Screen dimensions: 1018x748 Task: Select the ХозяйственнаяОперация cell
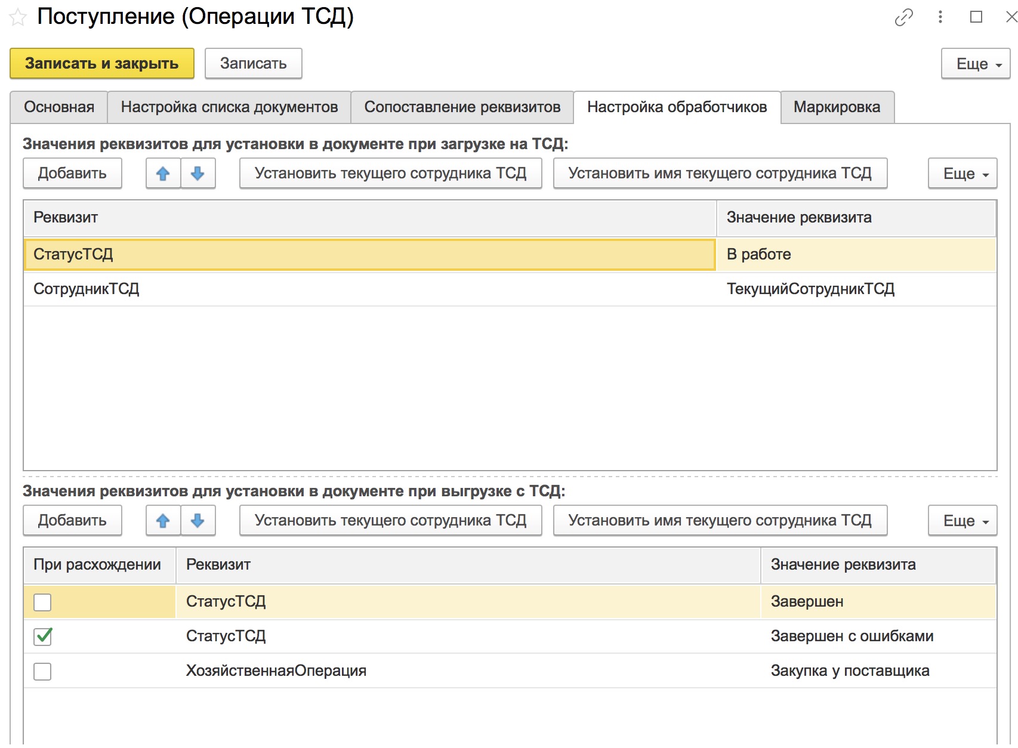click(x=468, y=671)
